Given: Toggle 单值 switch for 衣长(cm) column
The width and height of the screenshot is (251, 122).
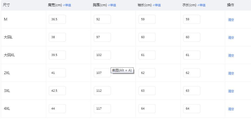Looking at the screenshot, I should pos(201,5).
